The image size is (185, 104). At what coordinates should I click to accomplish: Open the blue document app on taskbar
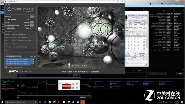click(x=78, y=102)
